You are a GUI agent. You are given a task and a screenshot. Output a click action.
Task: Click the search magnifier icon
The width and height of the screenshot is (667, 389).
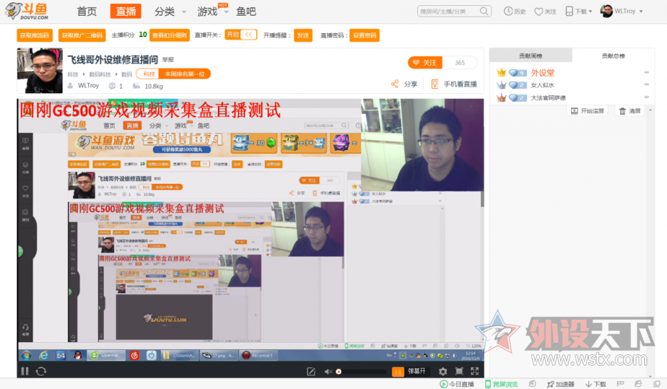(x=484, y=11)
